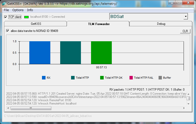Select the Winsock RemoteHost: localhost log line
196x124 pixels.
[x=41, y=104]
